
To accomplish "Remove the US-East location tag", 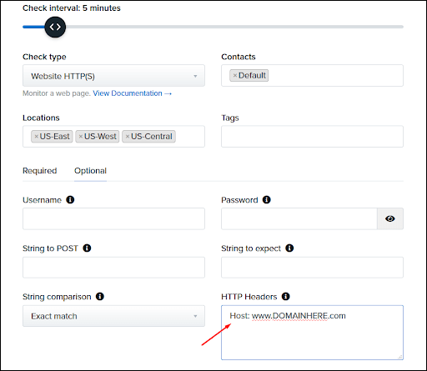I will click(x=36, y=137).
